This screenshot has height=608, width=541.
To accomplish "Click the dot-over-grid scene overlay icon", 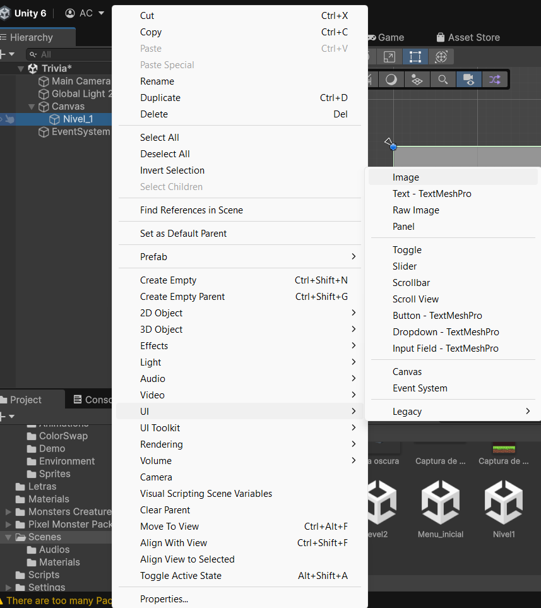I will click(417, 80).
